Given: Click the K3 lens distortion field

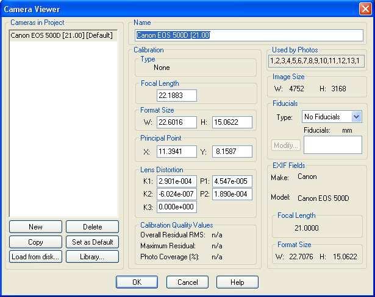Looking at the screenshot, I should point(177,207).
